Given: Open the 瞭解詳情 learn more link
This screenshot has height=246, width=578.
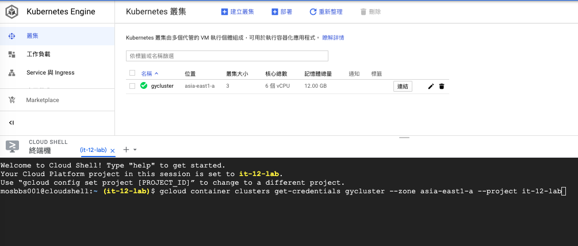Looking at the screenshot, I should click(x=333, y=37).
